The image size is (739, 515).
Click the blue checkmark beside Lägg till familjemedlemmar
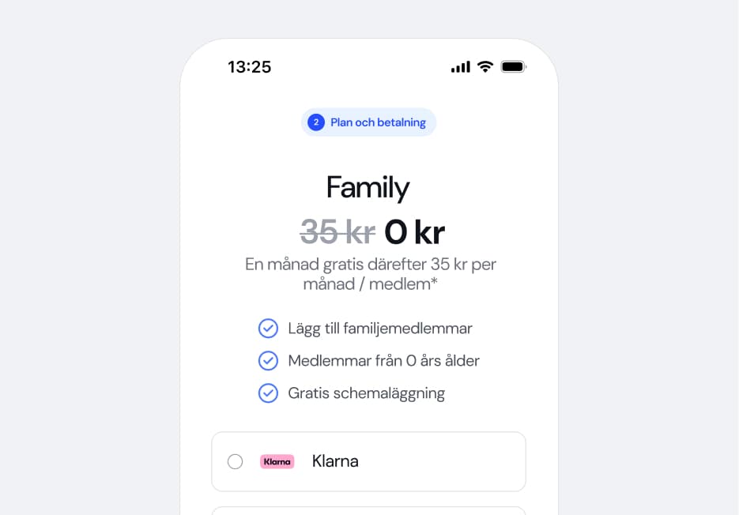click(x=268, y=328)
